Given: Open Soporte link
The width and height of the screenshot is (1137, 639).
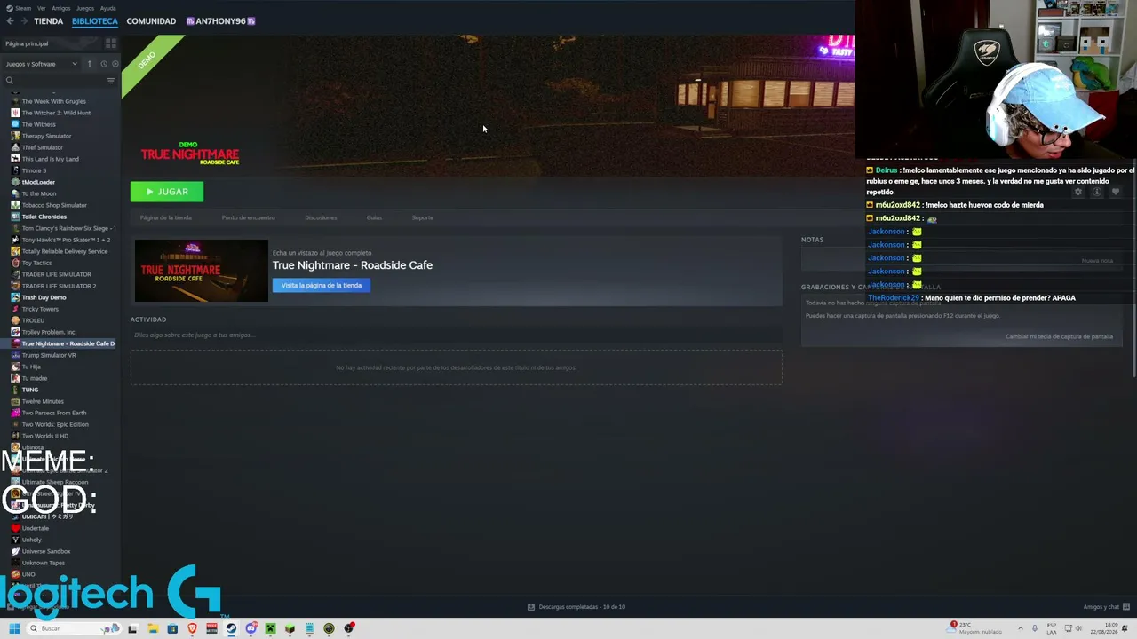Looking at the screenshot, I should [x=423, y=217].
